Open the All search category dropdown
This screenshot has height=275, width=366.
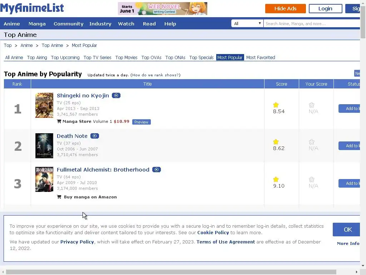point(247,24)
